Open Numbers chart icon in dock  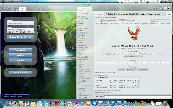(x=76, y=103)
